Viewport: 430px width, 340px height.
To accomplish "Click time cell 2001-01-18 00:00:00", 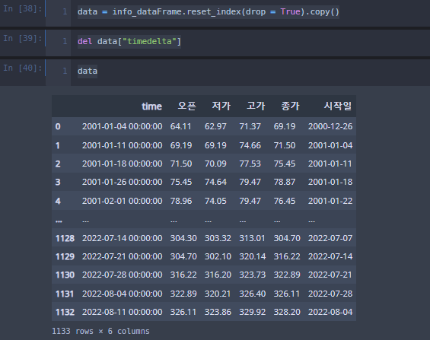I will pos(122,164).
